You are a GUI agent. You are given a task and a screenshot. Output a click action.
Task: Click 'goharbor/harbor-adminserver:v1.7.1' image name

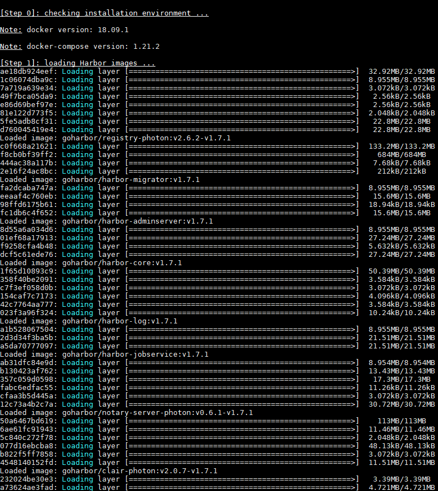tap(138, 221)
